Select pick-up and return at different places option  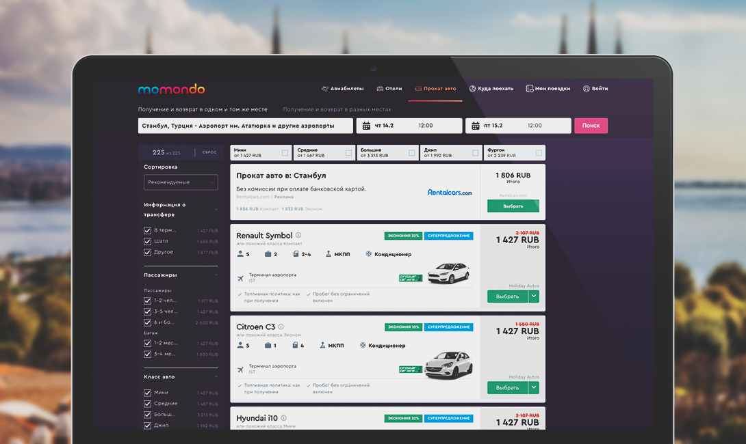337,109
